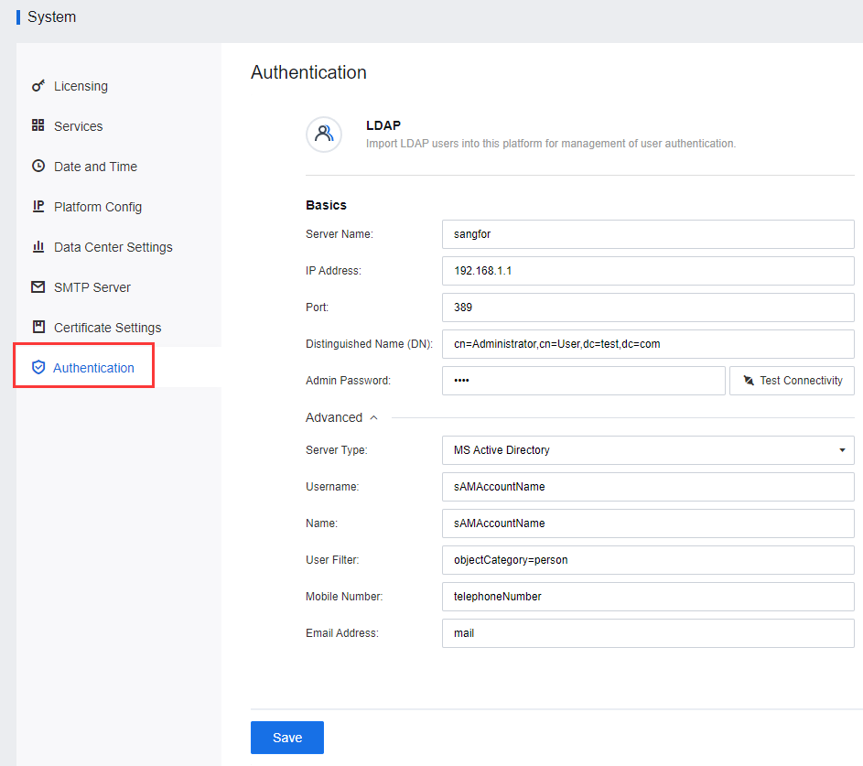The height and width of the screenshot is (766, 863).
Task: Click the Authentication page title
Action: point(308,72)
